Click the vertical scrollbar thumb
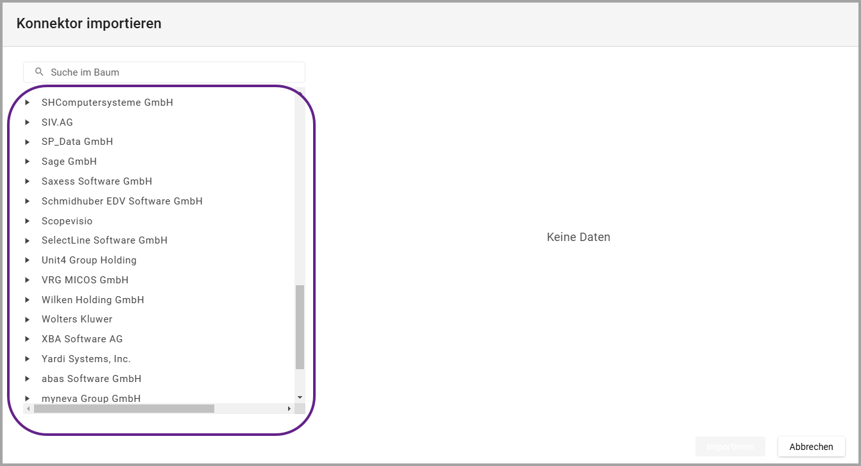This screenshot has height=466, width=861. 300,327
